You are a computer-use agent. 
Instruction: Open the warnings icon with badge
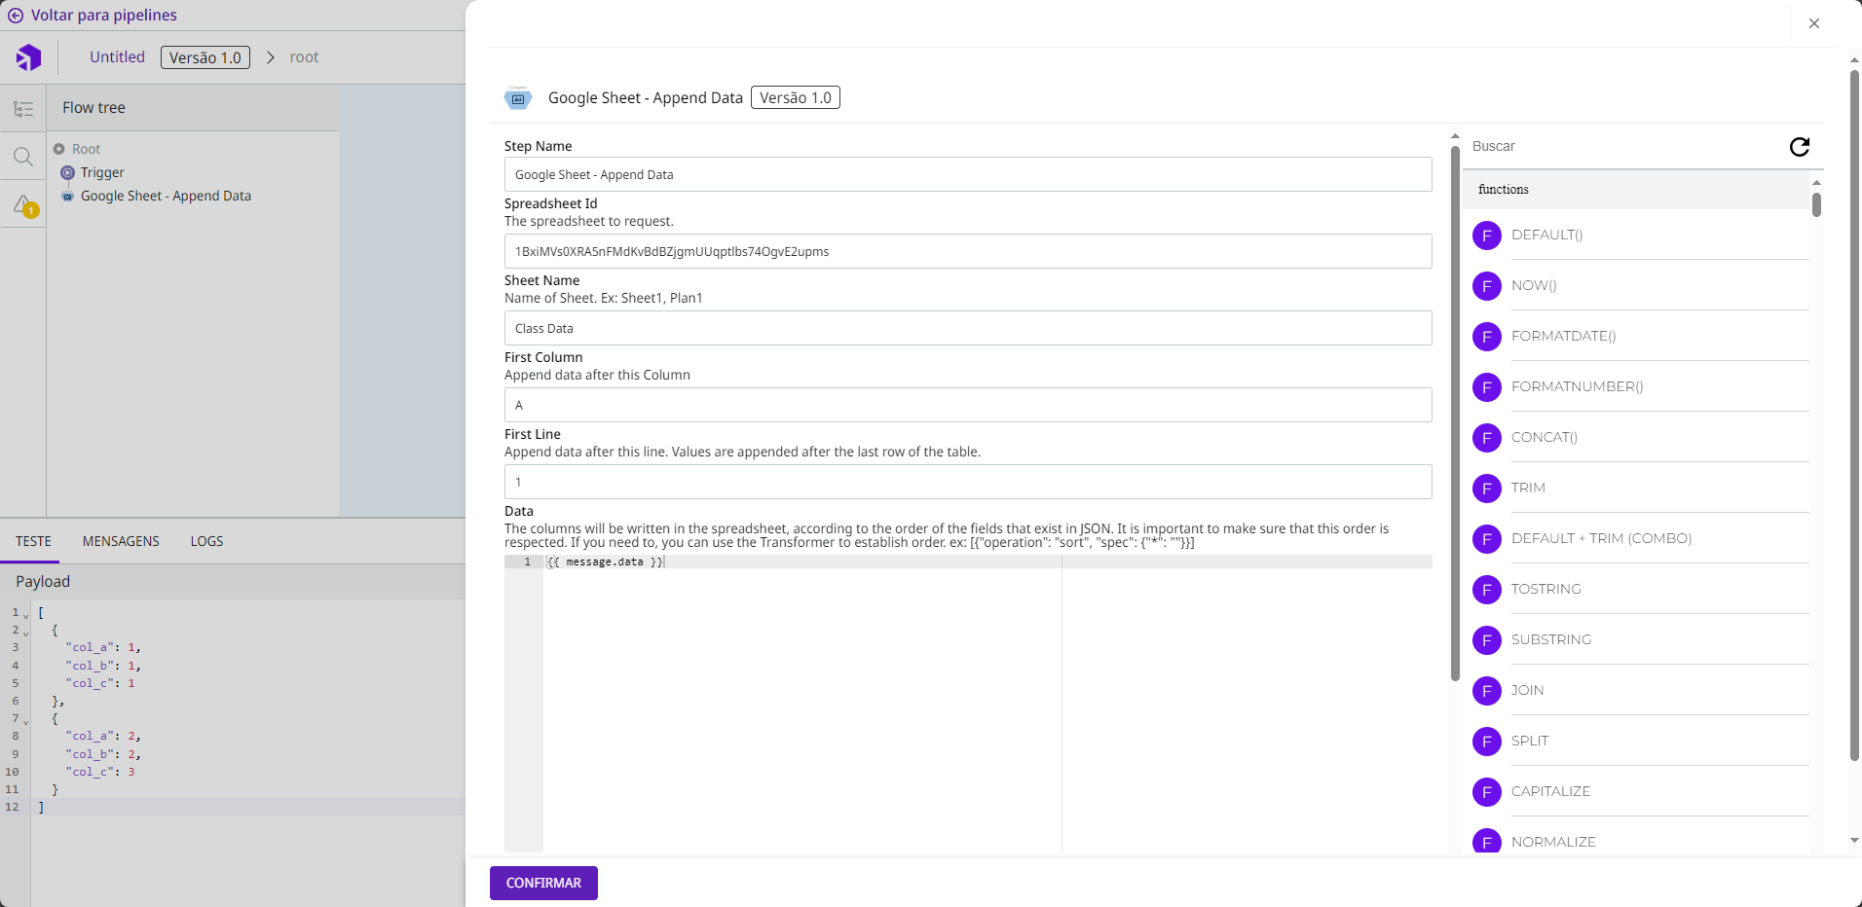click(24, 205)
